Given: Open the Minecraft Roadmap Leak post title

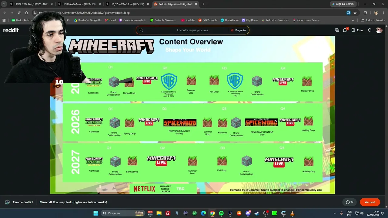Looking at the screenshot, I should click(73, 202).
